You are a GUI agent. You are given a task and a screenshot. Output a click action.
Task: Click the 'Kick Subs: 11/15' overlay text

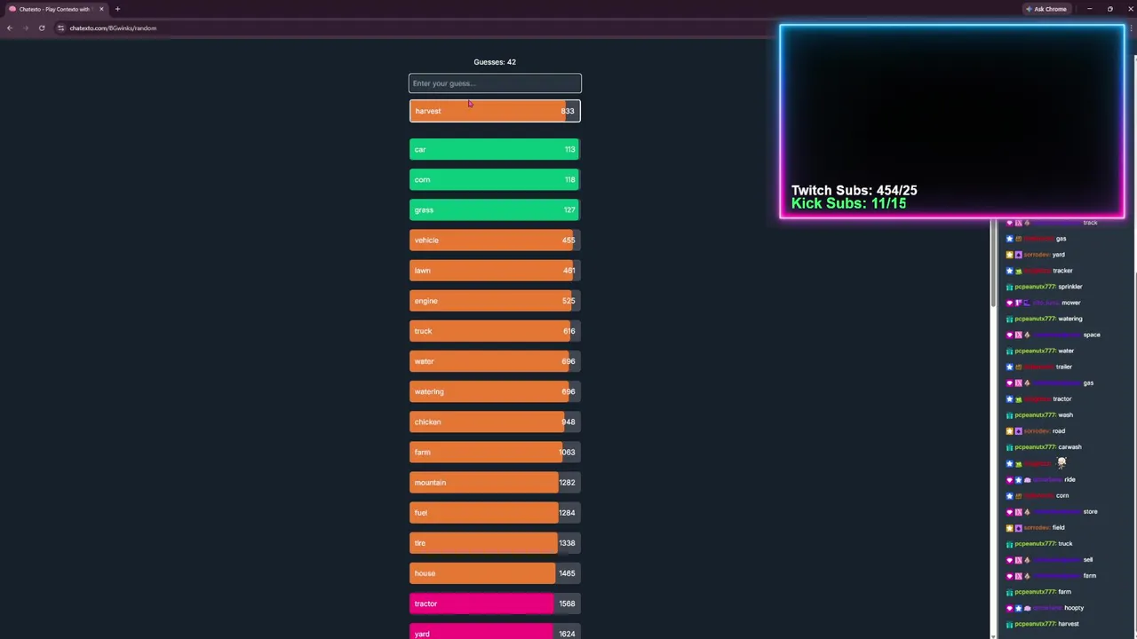pyautogui.click(x=848, y=203)
